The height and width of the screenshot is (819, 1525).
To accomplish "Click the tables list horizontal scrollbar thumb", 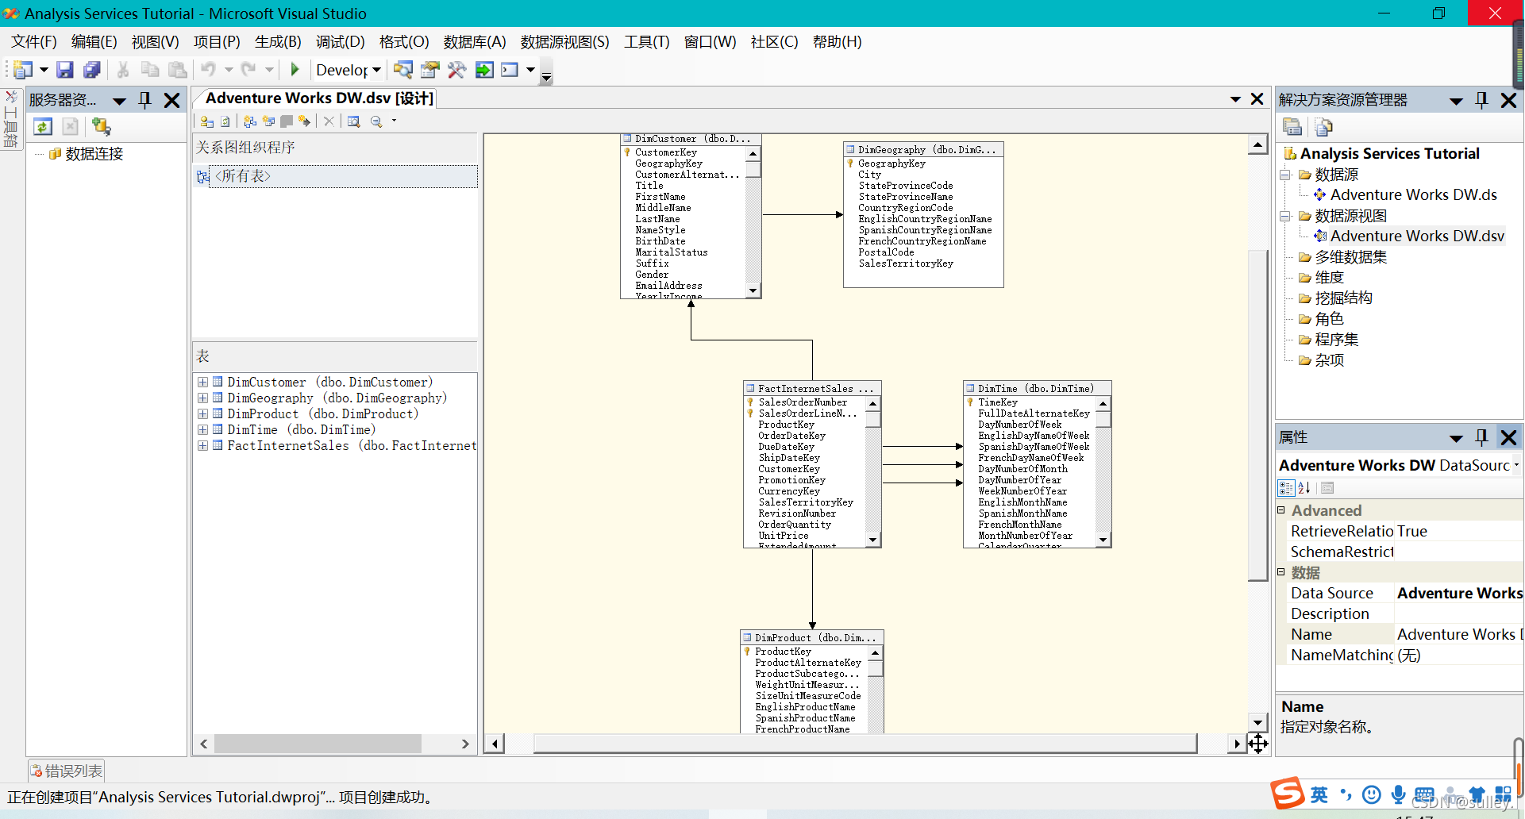I will pos(318,744).
